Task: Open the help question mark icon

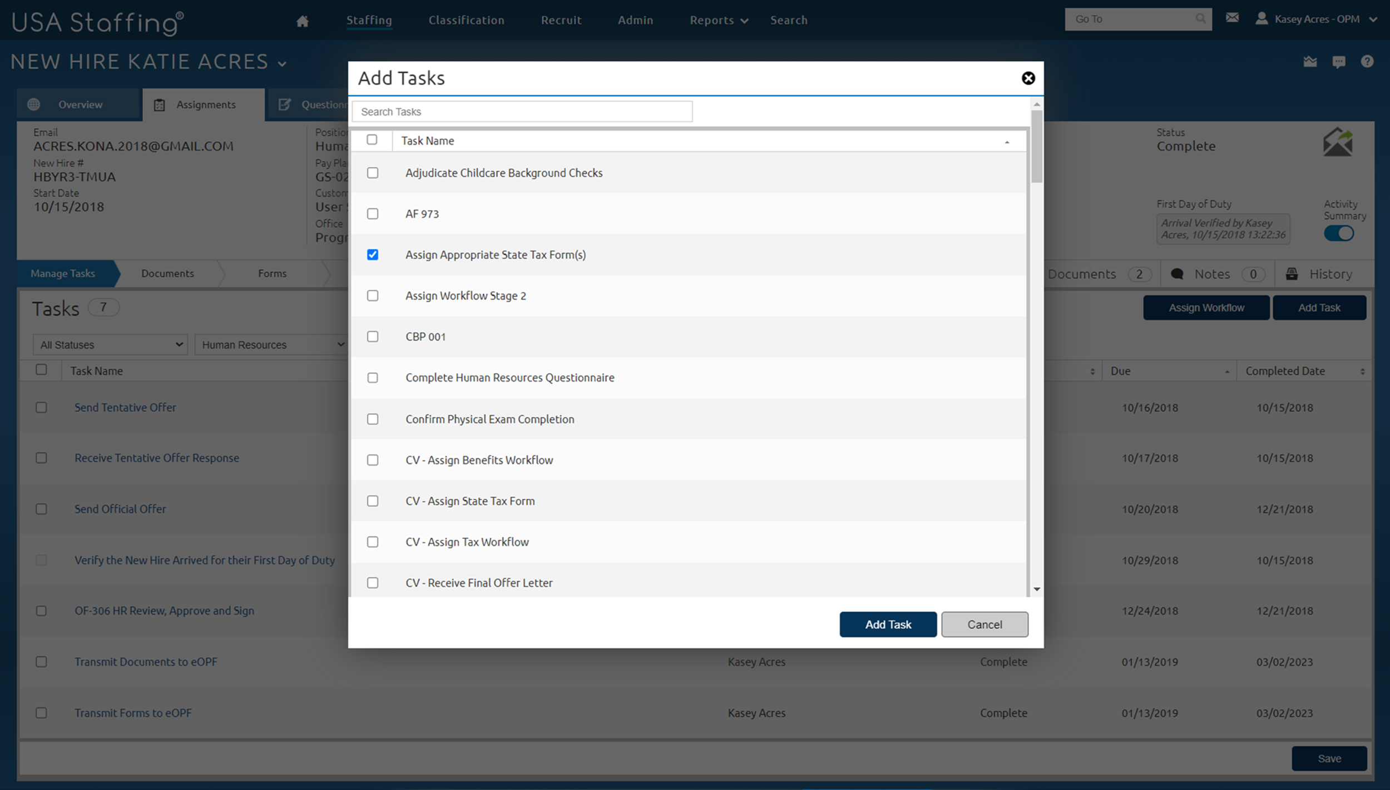Action: (1367, 62)
